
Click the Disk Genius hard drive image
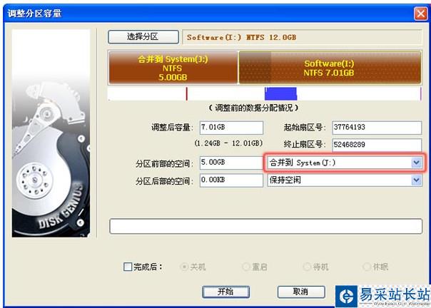(51, 133)
